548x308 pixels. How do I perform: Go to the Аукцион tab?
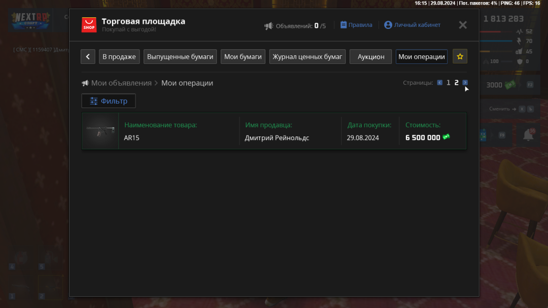(x=371, y=57)
